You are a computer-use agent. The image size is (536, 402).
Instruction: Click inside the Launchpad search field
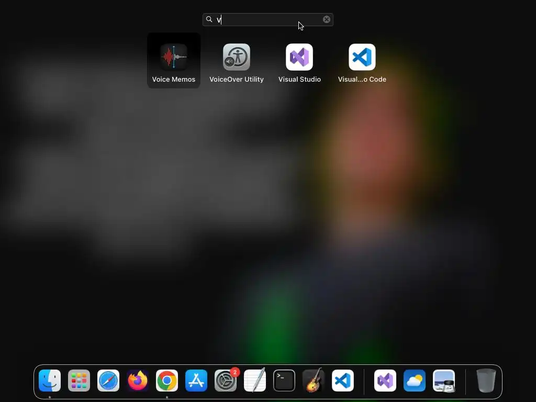[267, 19]
